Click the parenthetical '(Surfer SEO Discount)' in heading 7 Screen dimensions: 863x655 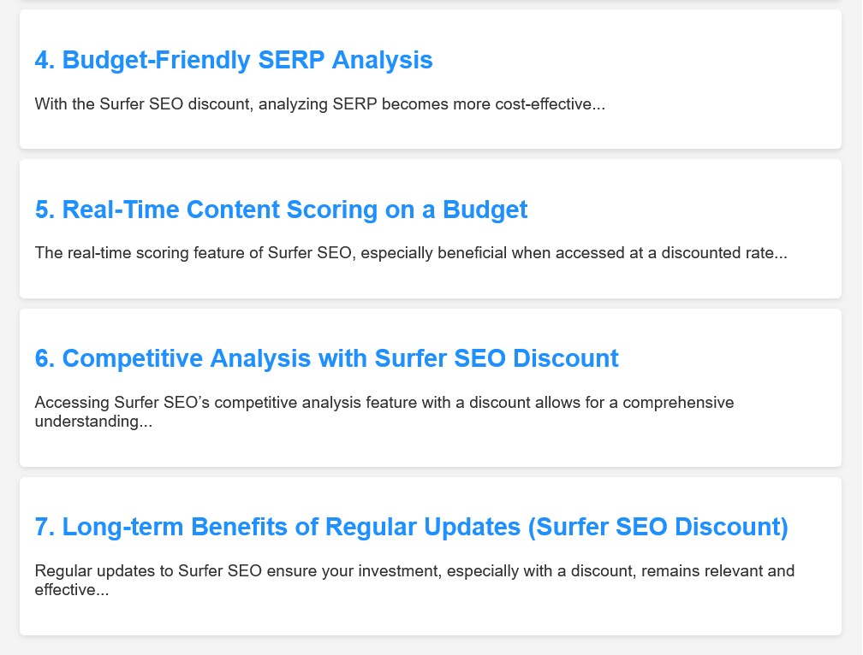(658, 527)
